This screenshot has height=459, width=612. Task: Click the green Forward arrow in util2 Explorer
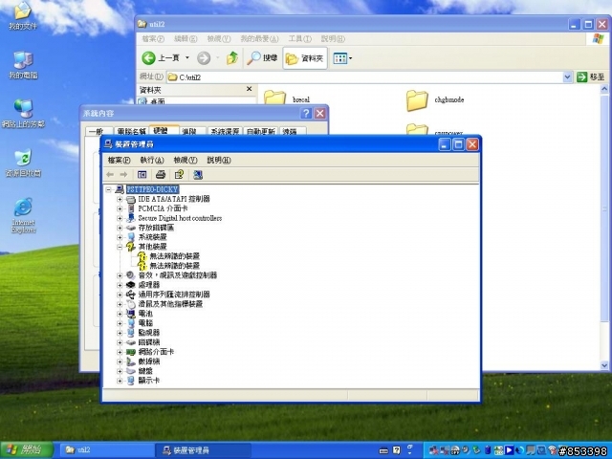(204, 58)
